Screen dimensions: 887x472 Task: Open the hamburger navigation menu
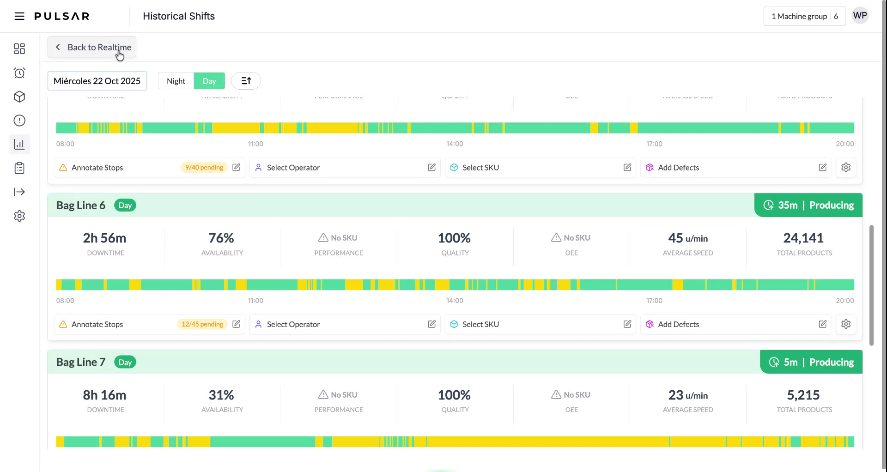pos(19,17)
